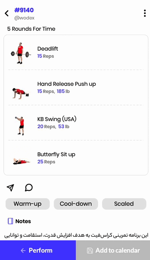Go back using the left arrow
The height and width of the screenshot is (260, 150).
pos(6,13)
